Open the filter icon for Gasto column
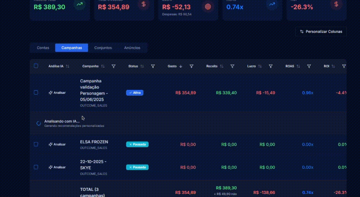This screenshot has width=360, height=197. point(191,66)
